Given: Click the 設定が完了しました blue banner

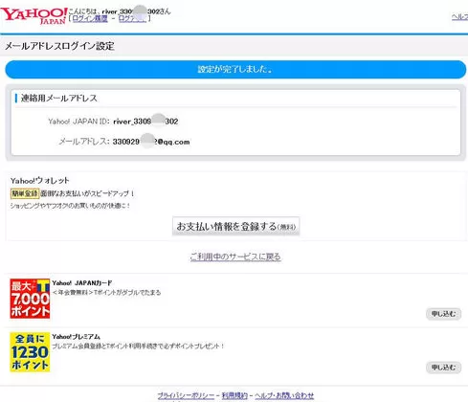Looking at the screenshot, I should click(x=235, y=69).
